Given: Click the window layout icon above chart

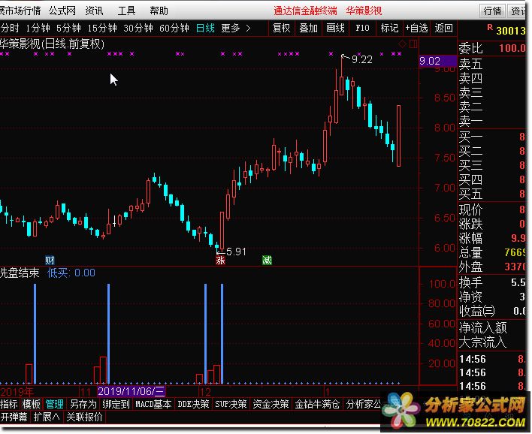Looking at the screenshot, I should click(413, 44).
